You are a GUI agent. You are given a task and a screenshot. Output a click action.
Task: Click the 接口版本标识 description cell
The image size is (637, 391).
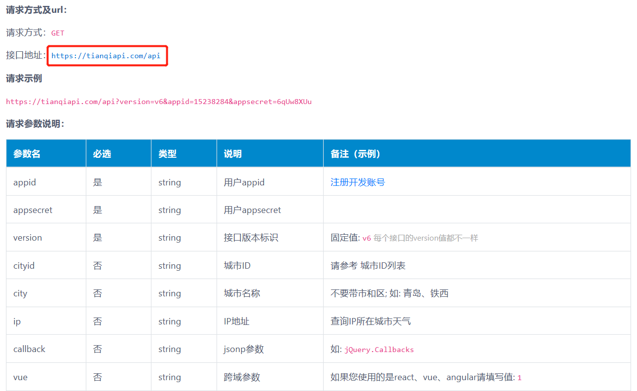click(x=270, y=237)
